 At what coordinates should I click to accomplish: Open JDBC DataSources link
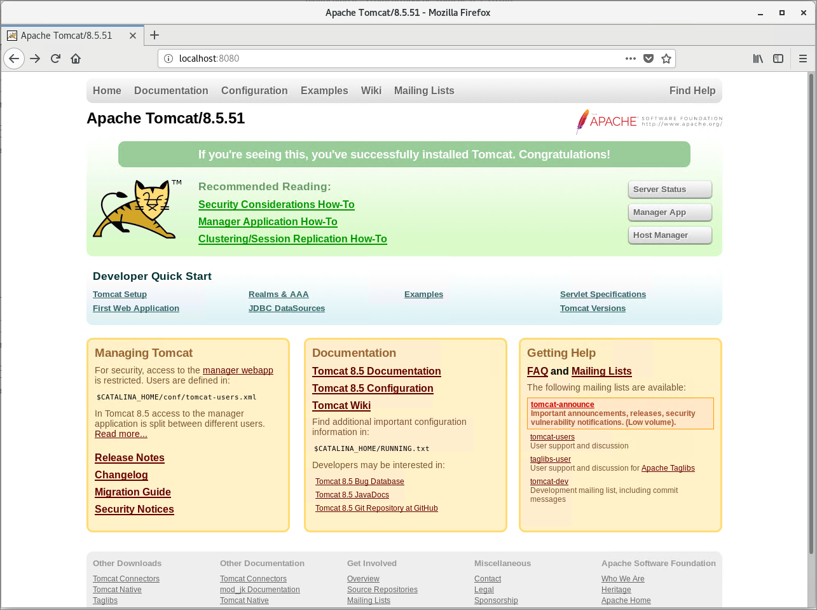[x=287, y=308]
